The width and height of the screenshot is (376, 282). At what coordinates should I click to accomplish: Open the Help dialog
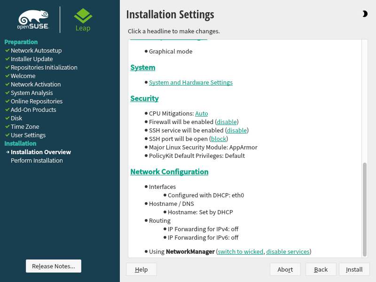coord(141,269)
